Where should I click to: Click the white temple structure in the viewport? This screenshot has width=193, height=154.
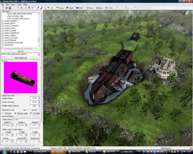[164, 68]
